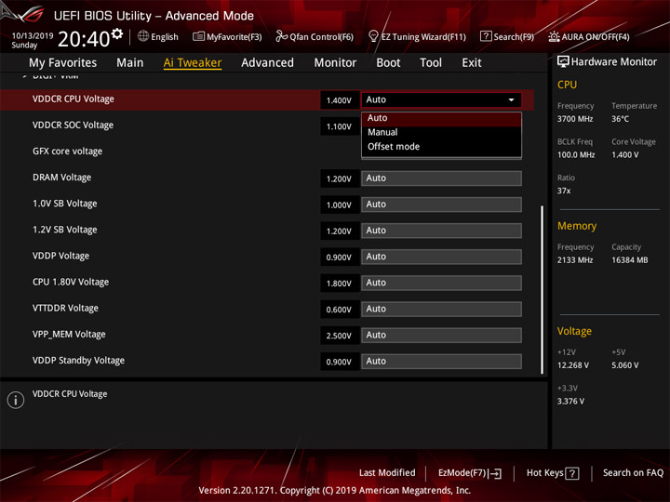
Task: Click the EZ Tuning Wizard lightbulb icon
Action: (x=373, y=36)
